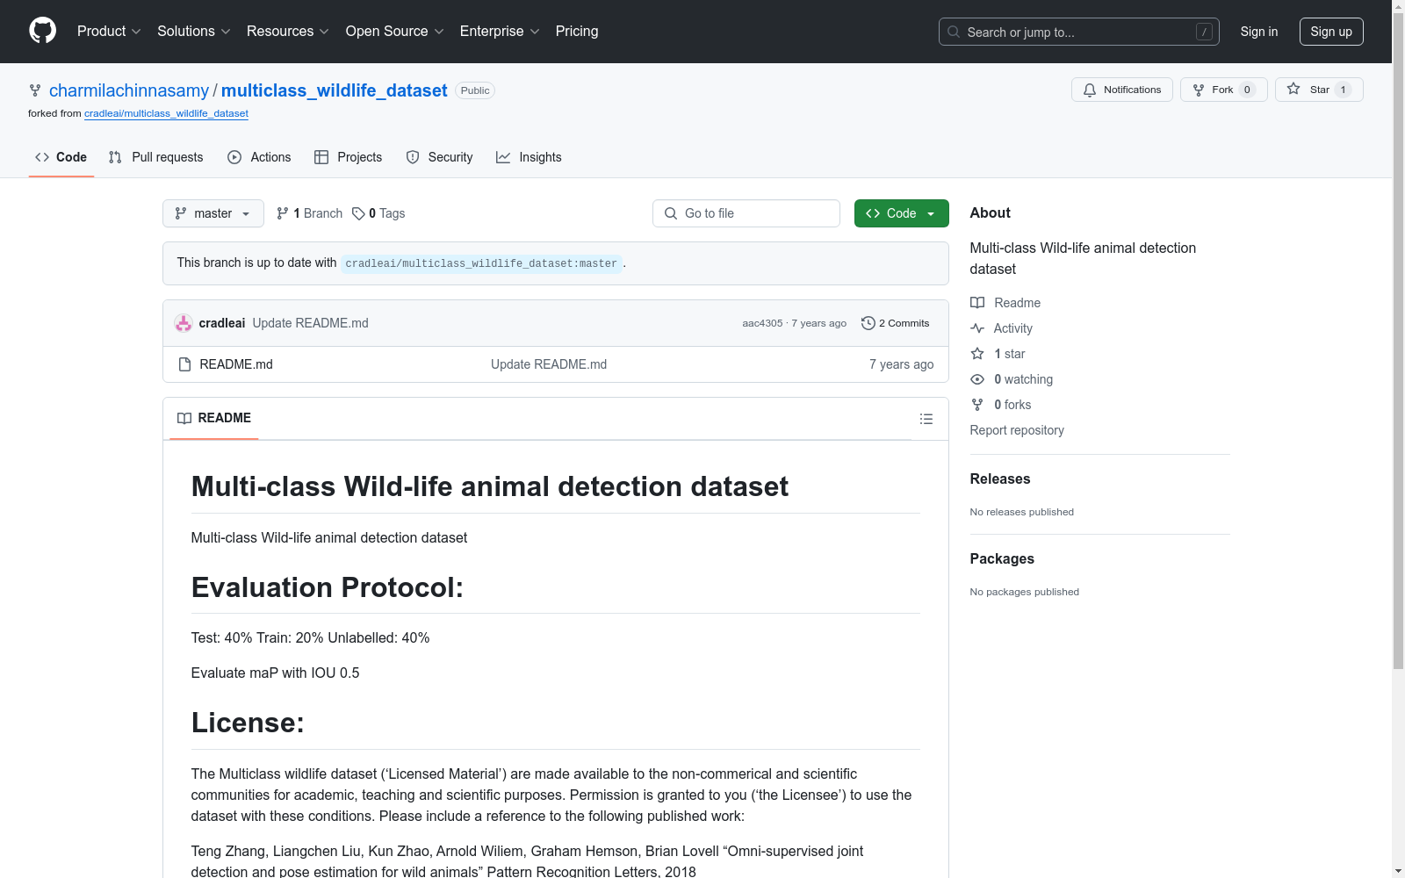The width and height of the screenshot is (1405, 878).
Task: Open the master branch selector dropdown
Action: 213,213
